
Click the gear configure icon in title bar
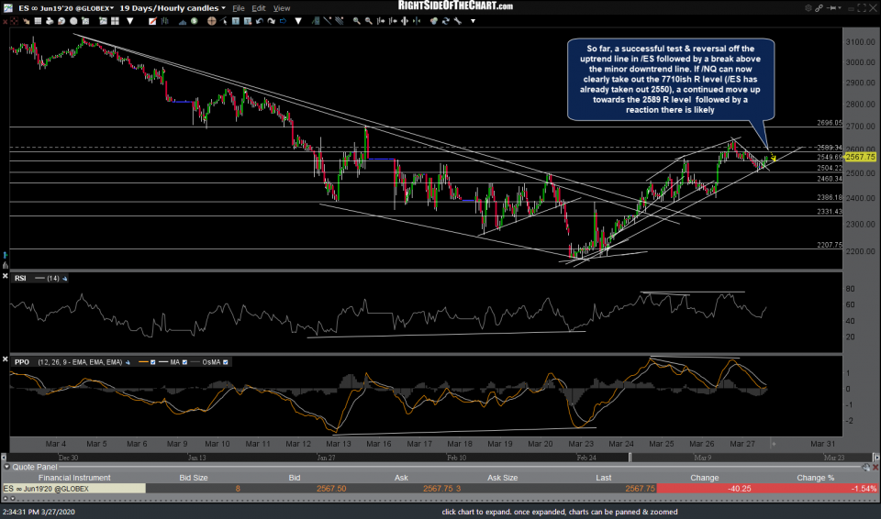[808, 8]
